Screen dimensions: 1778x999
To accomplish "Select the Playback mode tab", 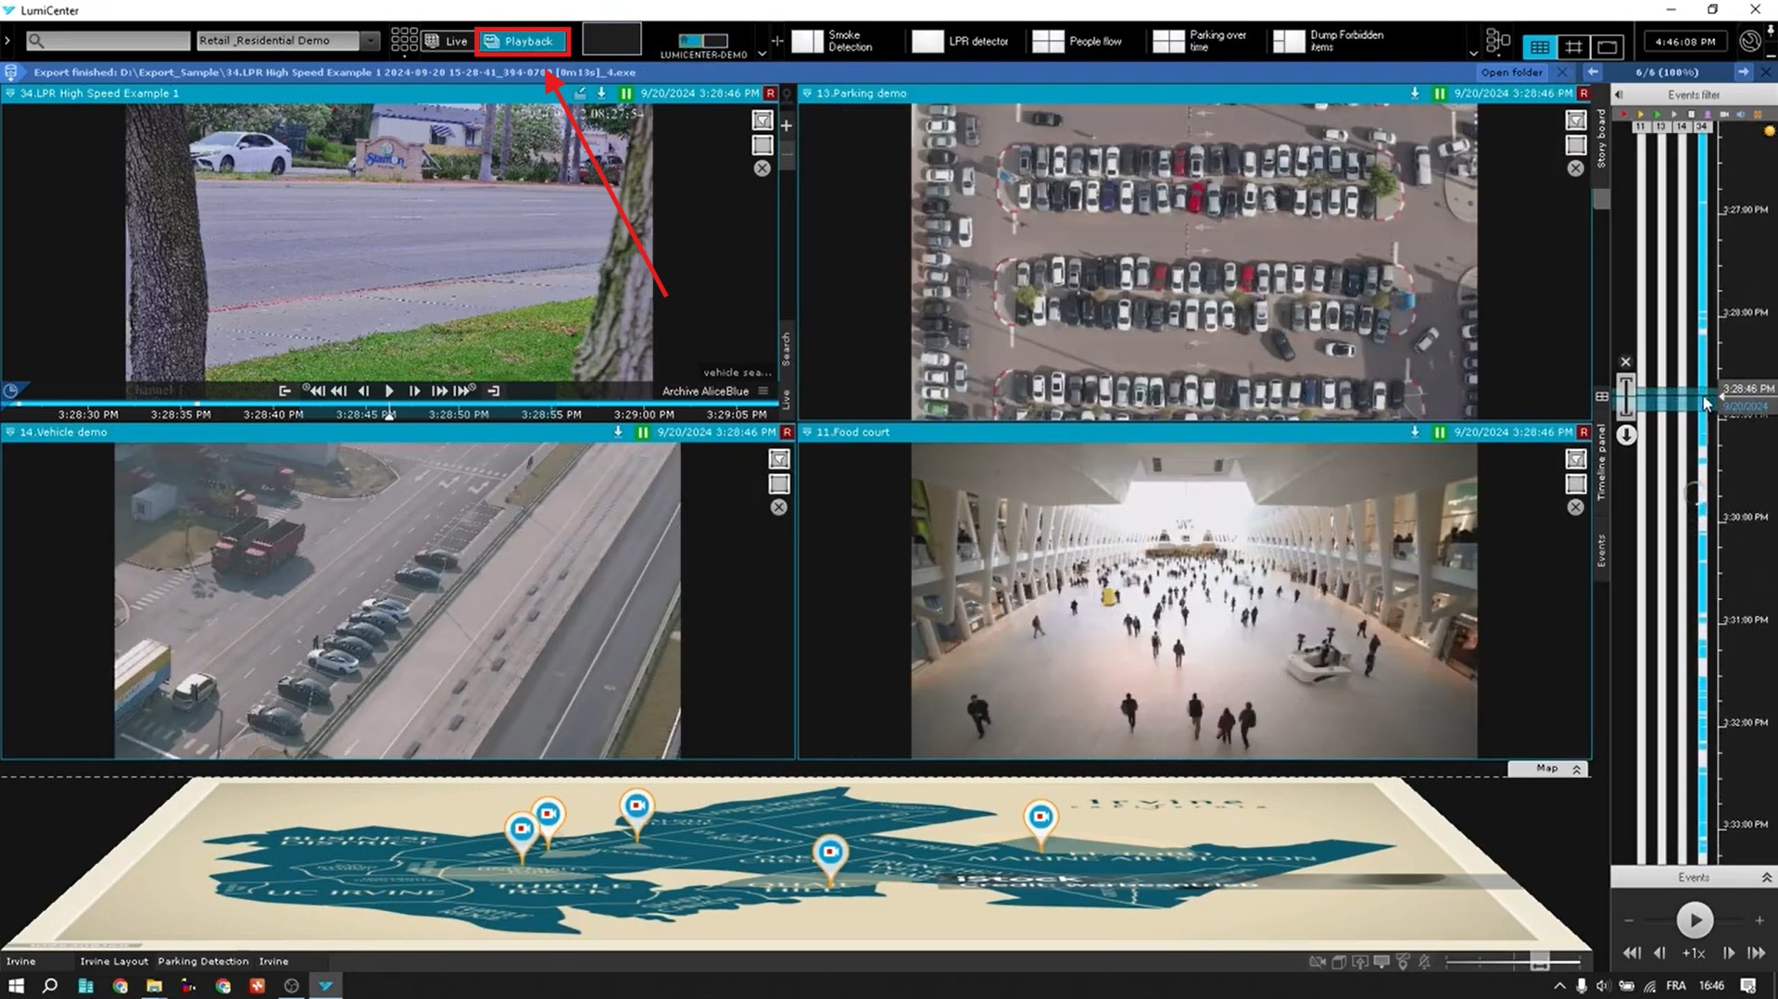I will 523,41.
